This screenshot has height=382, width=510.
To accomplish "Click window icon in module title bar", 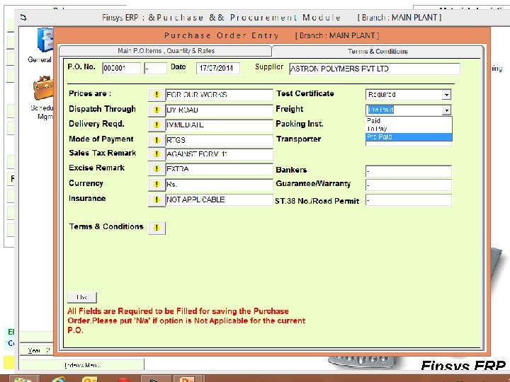I will pyautogui.click(x=23, y=17).
